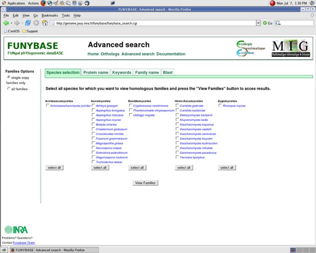Click the search engine icon in the search box

pos(278,23)
